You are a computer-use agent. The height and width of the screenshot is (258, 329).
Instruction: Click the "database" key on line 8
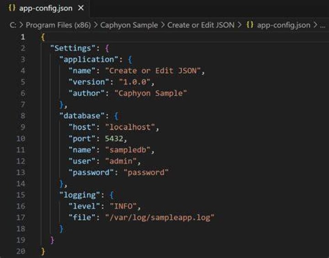[82, 116]
